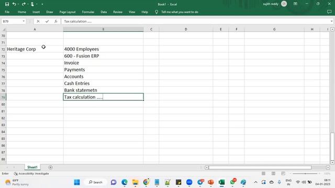Open the Help tab
The width and height of the screenshot is (335, 188).
pyautogui.click(x=144, y=12)
